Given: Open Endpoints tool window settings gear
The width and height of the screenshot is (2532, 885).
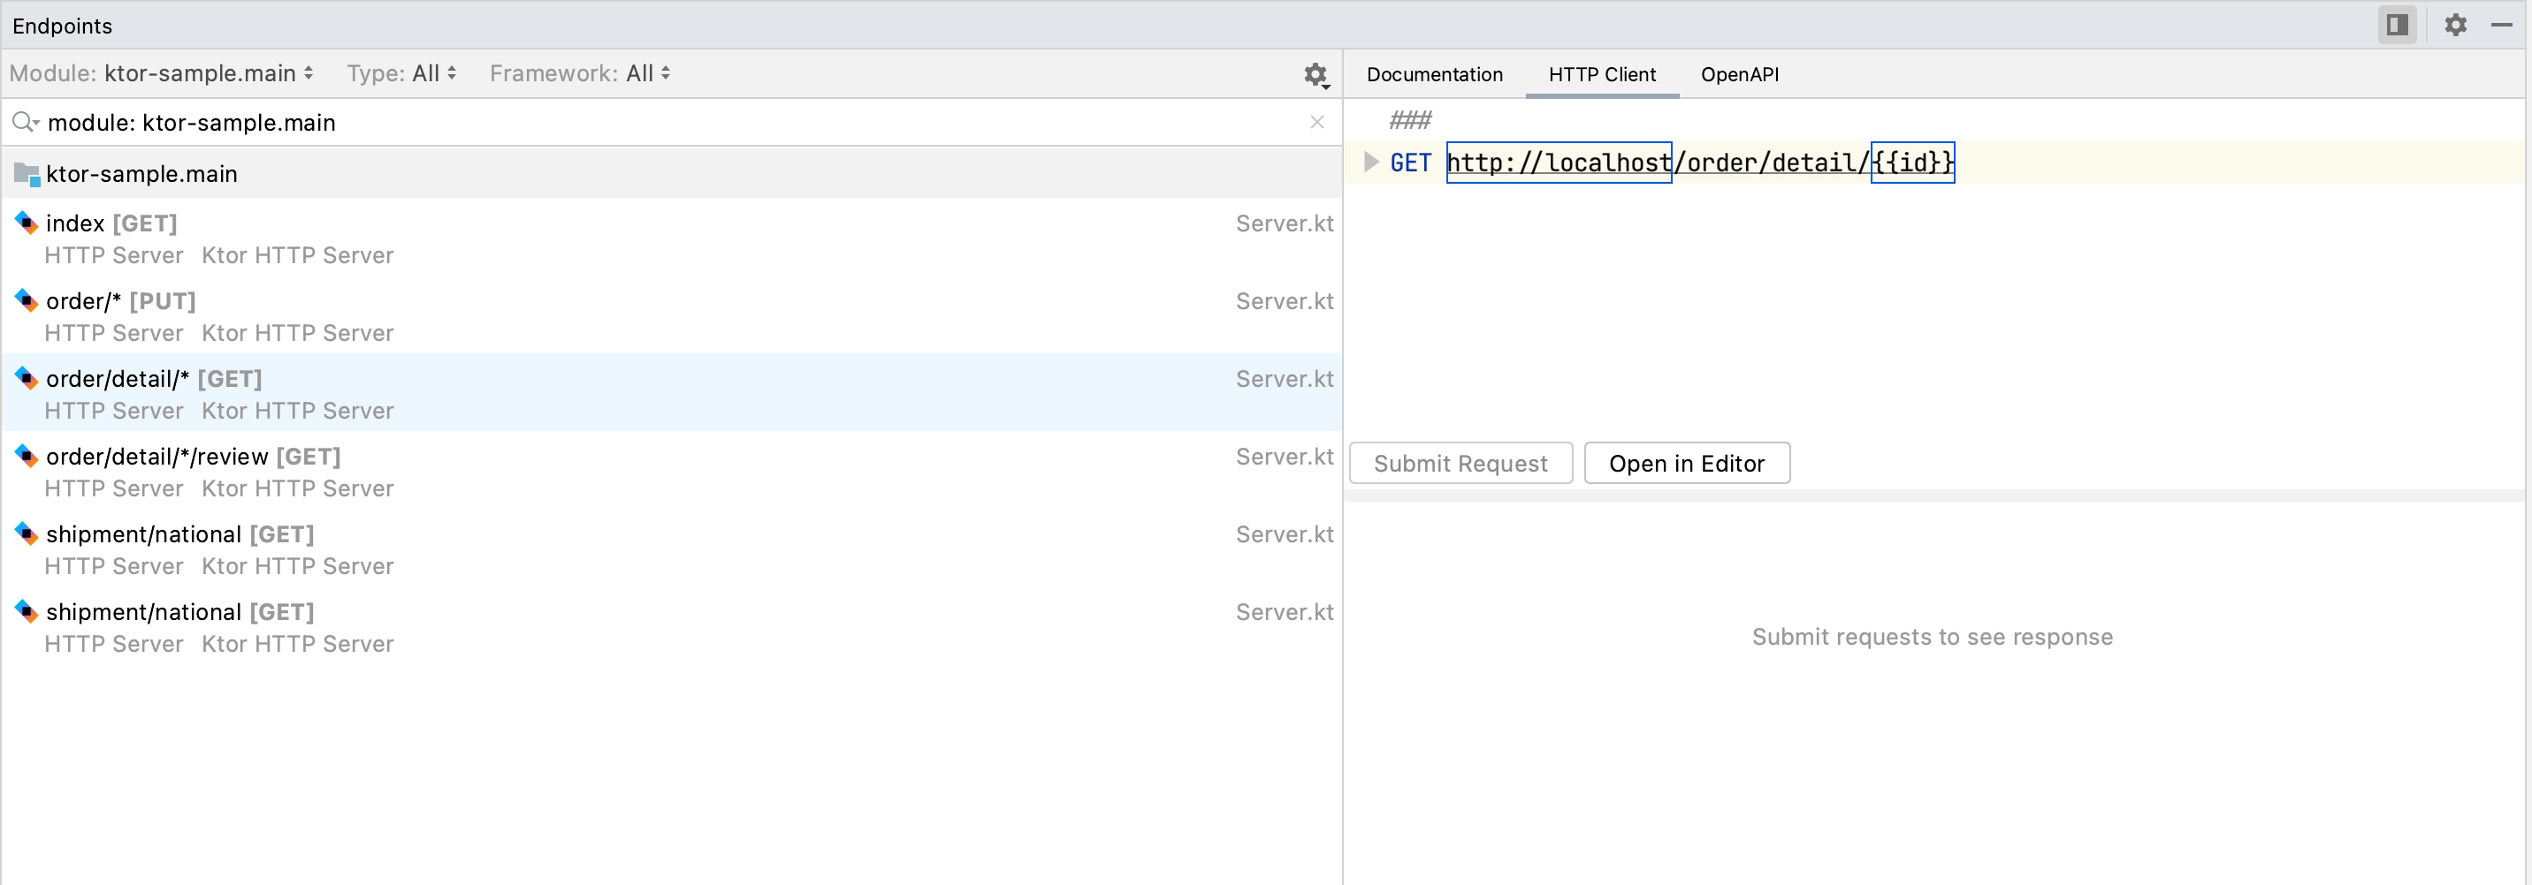Looking at the screenshot, I should [2455, 25].
